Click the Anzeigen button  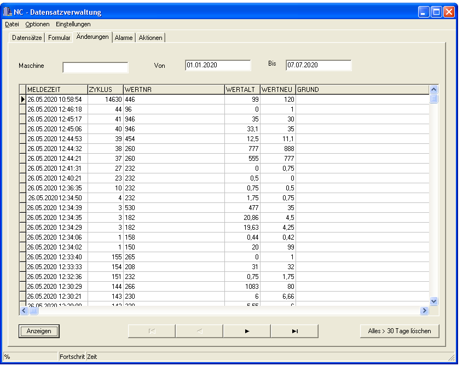[x=39, y=331]
